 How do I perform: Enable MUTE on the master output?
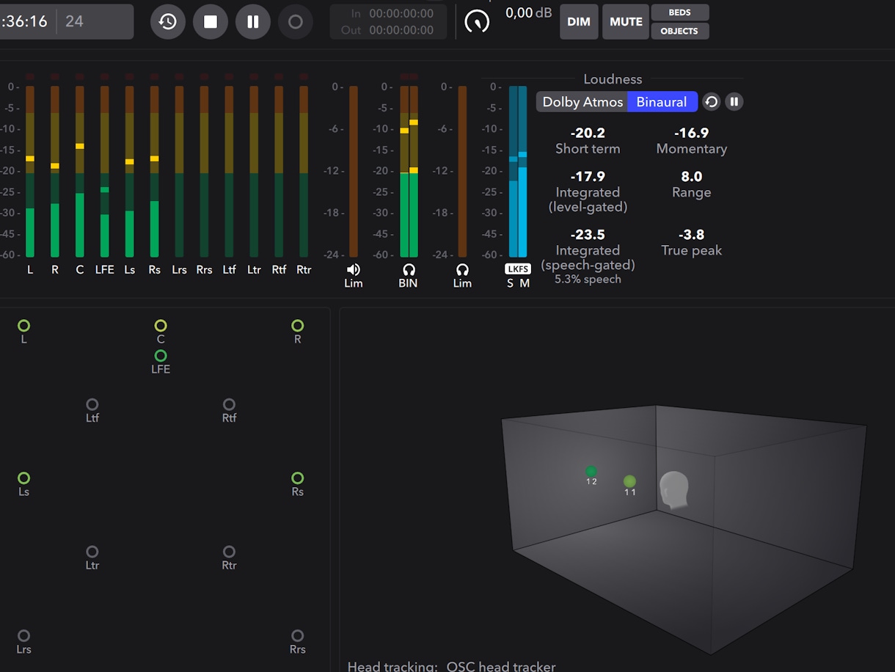pos(625,21)
